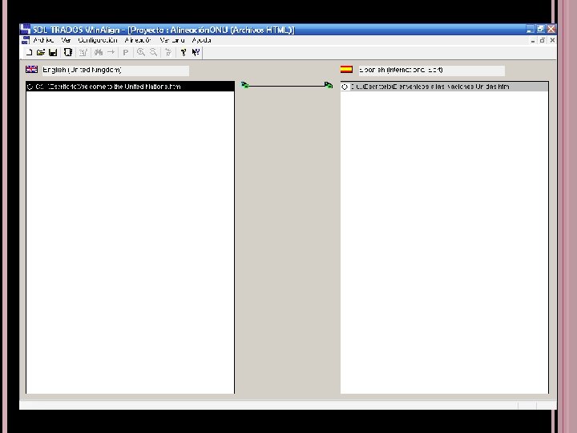Click the Spanish flag icon
Viewport: 577px width, 433px height.
coord(346,69)
